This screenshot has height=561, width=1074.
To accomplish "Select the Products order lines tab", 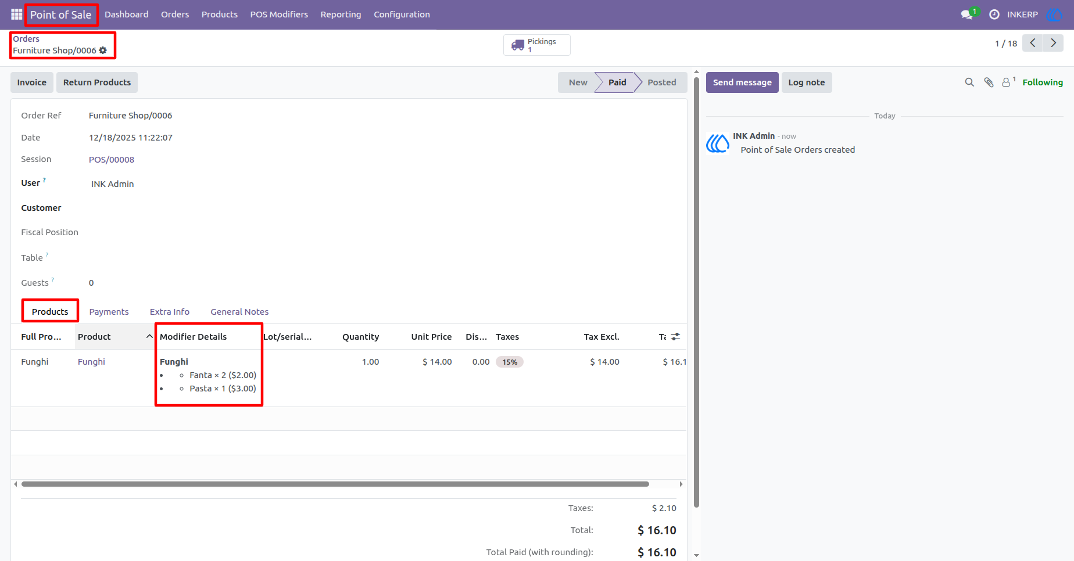I will pos(50,312).
